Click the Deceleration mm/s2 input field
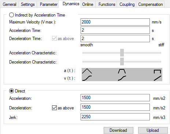The width and height of the screenshot is (170, 134). pyautogui.click(x=115, y=107)
